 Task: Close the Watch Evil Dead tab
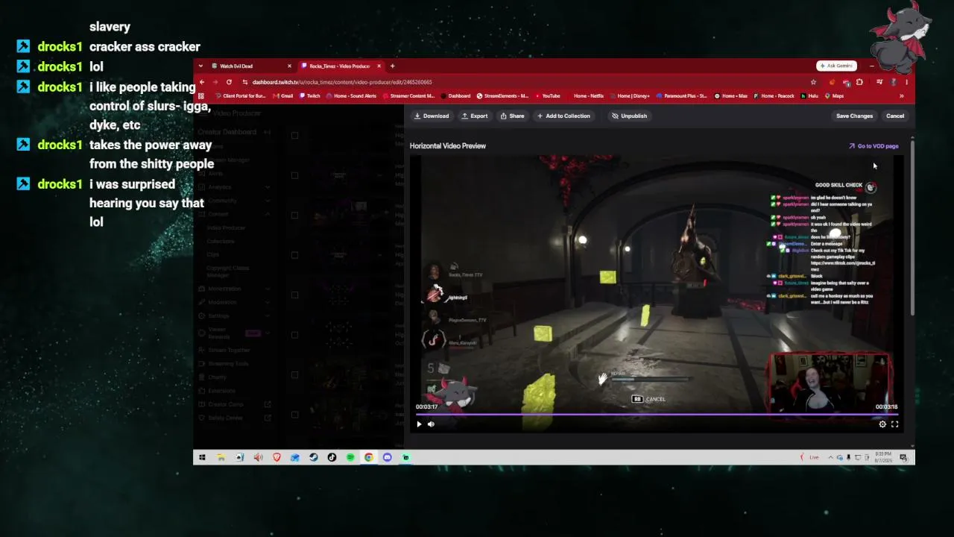[x=289, y=66]
